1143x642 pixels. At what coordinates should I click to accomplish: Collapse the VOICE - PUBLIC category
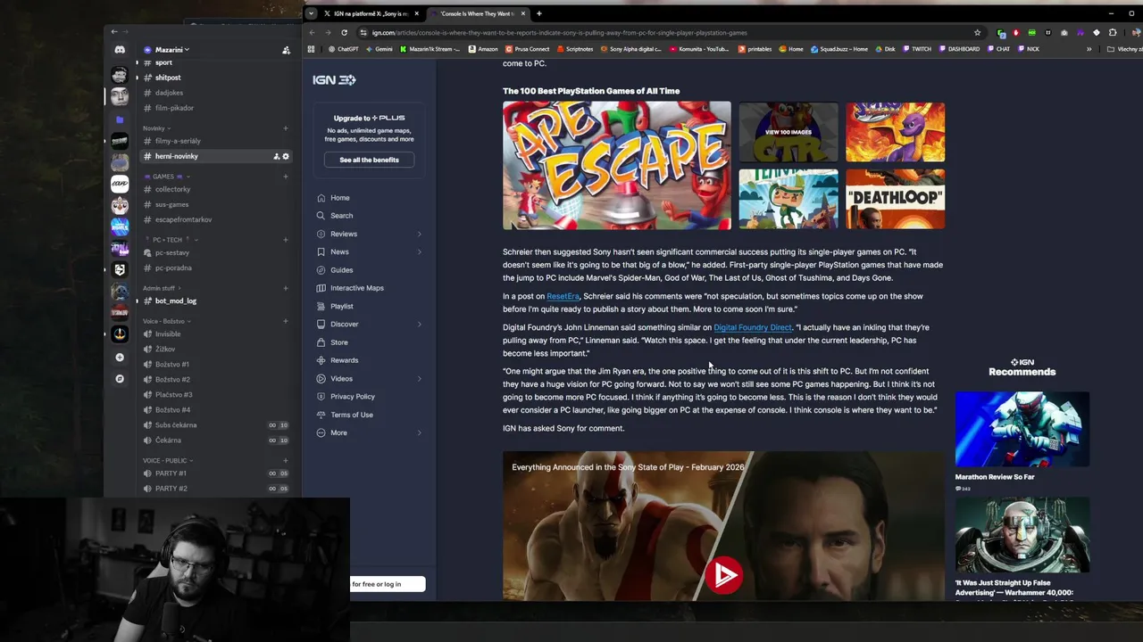[167, 460]
